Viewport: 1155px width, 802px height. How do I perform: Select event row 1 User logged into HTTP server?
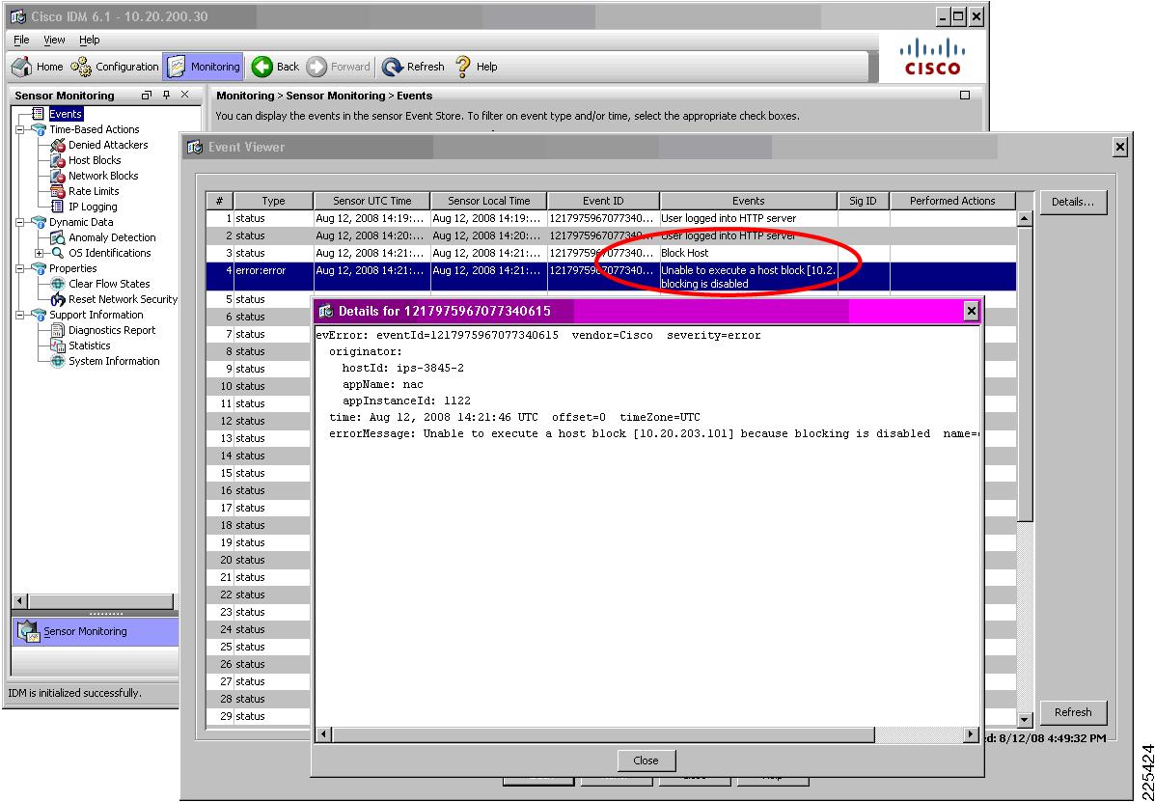[x=611, y=218]
